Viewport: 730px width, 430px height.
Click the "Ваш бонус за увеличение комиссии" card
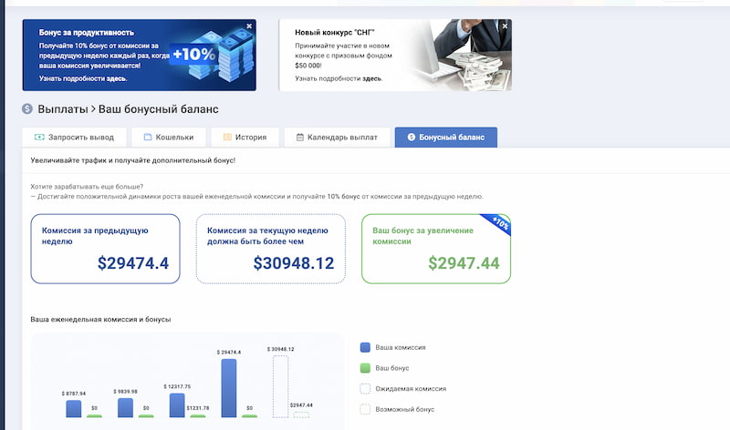pos(435,249)
